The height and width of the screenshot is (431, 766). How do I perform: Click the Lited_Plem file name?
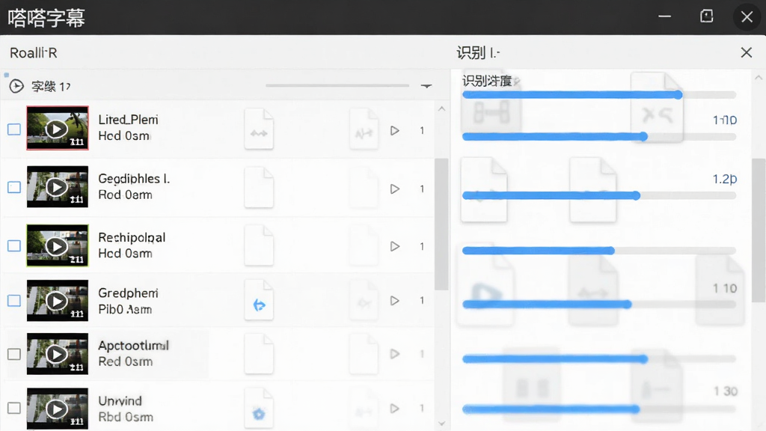coord(128,120)
